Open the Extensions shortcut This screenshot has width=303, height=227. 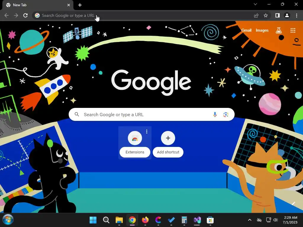pos(135,143)
